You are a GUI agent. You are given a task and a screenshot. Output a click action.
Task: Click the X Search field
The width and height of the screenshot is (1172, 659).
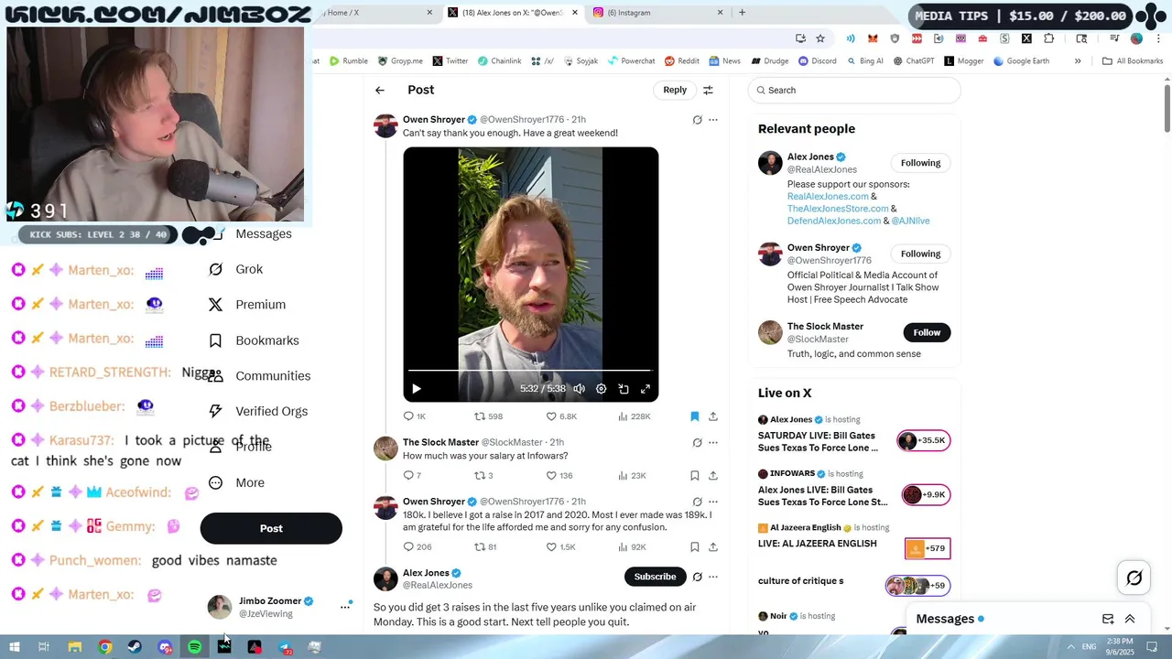click(854, 90)
